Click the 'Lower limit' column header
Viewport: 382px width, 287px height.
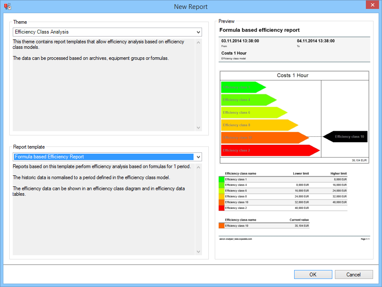[x=301, y=174]
